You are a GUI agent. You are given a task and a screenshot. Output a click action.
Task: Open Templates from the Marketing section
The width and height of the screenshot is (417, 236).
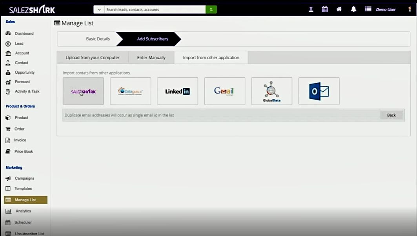[23, 189]
